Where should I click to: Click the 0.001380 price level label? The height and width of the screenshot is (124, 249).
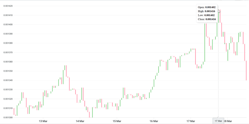click(7, 43)
